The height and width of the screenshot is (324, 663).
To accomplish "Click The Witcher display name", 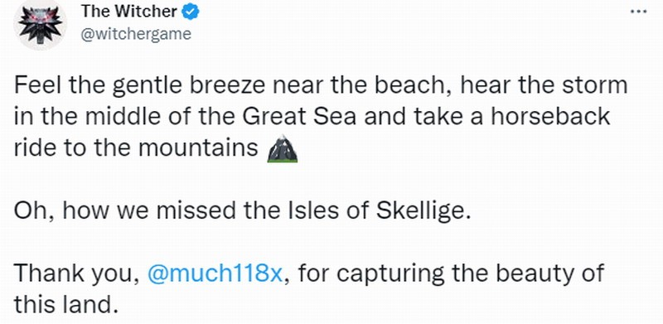I will [129, 12].
